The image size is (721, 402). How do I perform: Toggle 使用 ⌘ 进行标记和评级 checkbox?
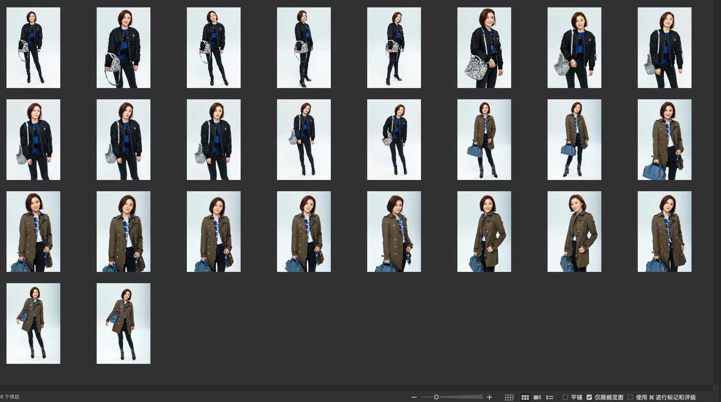(630, 397)
